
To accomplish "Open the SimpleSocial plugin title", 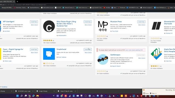I will click(x=61, y=49).
